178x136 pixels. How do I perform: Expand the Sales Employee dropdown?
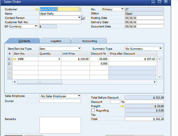tap(79, 96)
